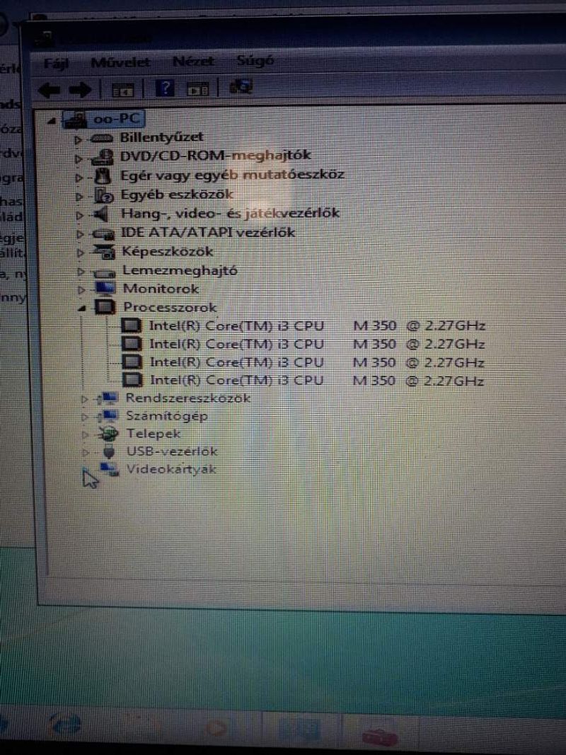Image resolution: width=566 pixels, height=755 pixels.
Task: Open the Súgó menu
Action: (x=255, y=61)
